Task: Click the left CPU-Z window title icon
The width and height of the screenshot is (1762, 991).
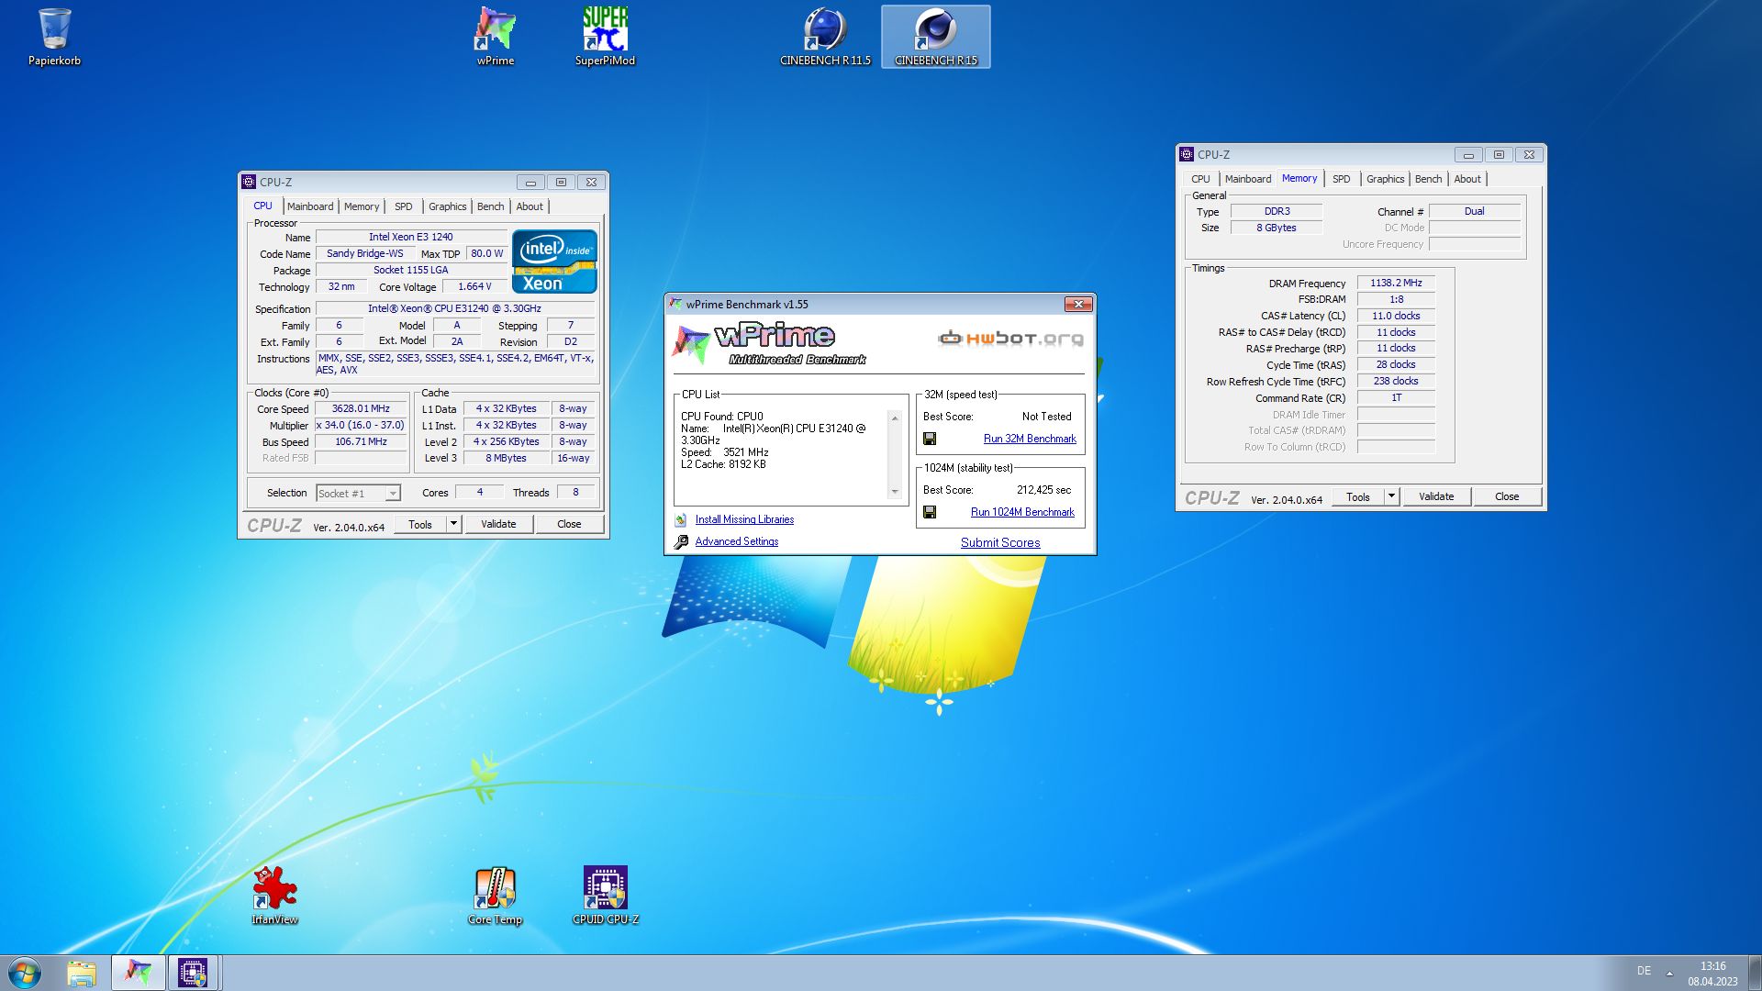Action: pos(249,183)
